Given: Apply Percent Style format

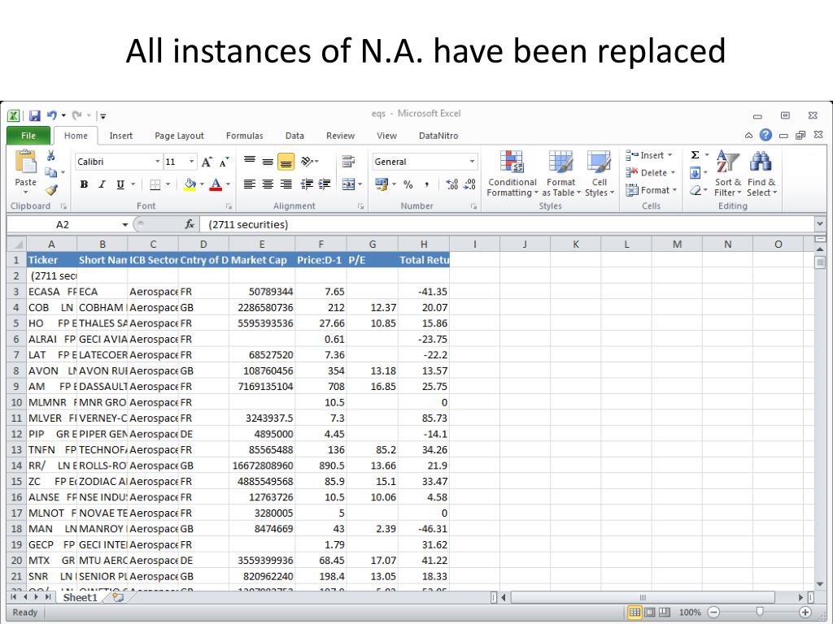Looking at the screenshot, I should point(408,184).
